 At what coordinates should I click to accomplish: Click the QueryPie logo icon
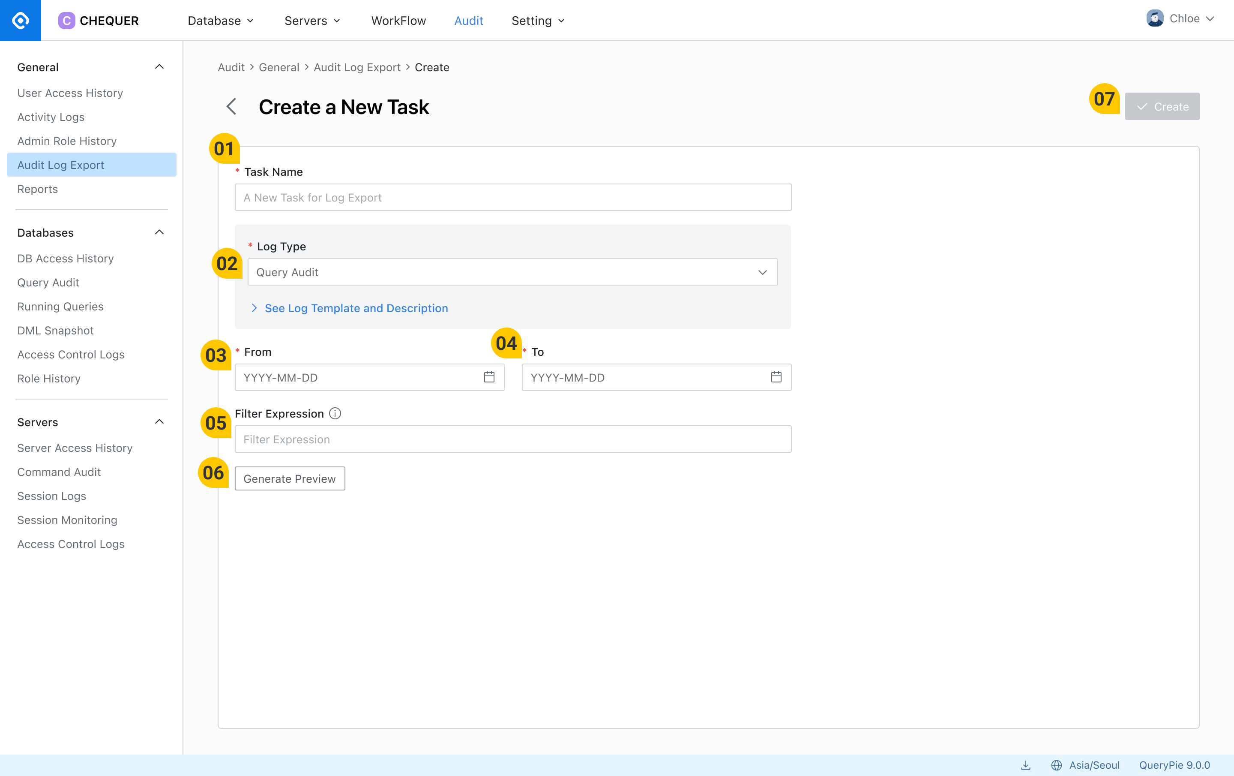(21, 21)
